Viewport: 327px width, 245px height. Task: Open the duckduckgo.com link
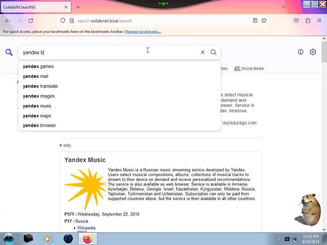pos(240,123)
